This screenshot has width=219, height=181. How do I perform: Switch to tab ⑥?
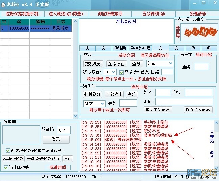point(176,48)
